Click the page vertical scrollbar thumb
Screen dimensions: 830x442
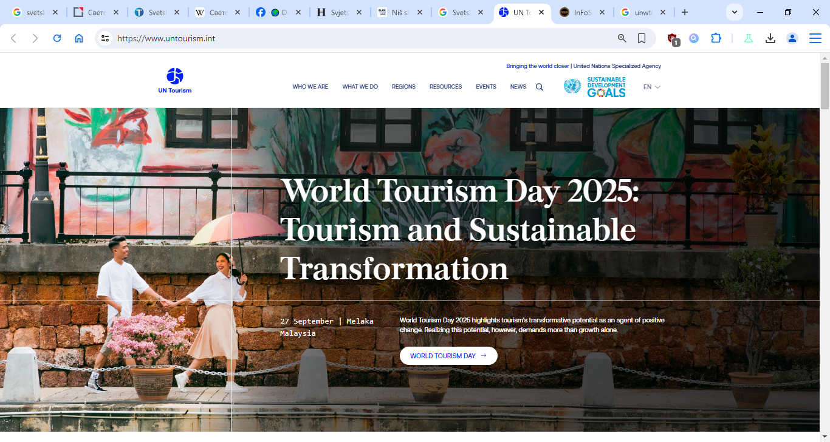pos(825,85)
